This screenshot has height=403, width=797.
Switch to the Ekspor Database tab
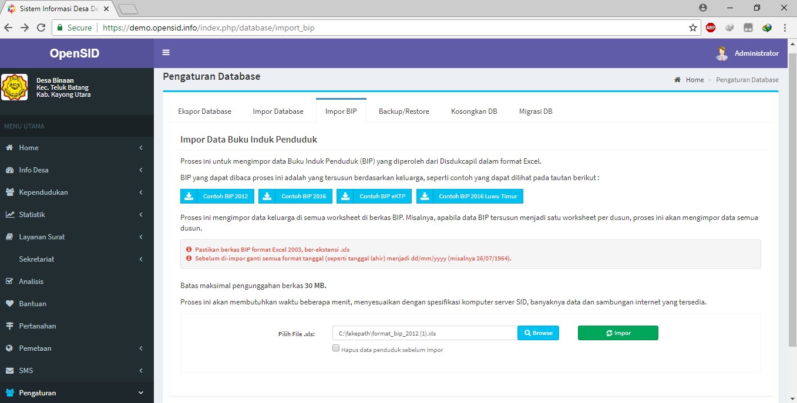204,111
